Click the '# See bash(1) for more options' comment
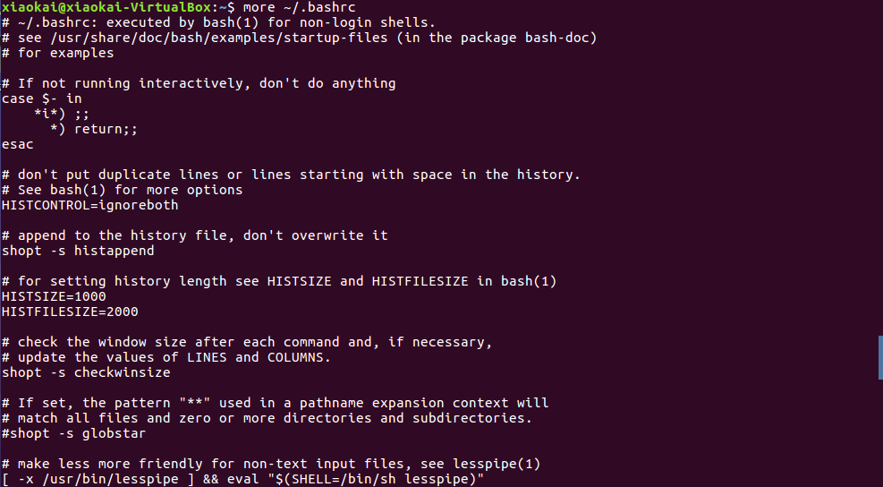 (x=122, y=190)
